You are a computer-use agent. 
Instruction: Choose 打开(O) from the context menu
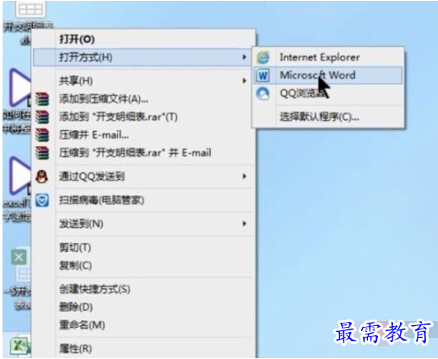(x=143, y=40)
